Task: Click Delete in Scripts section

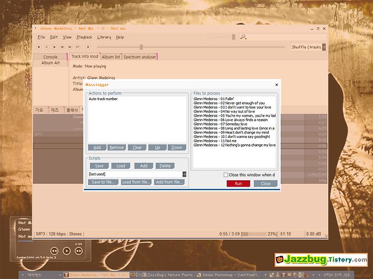Action: click(165, 166)
